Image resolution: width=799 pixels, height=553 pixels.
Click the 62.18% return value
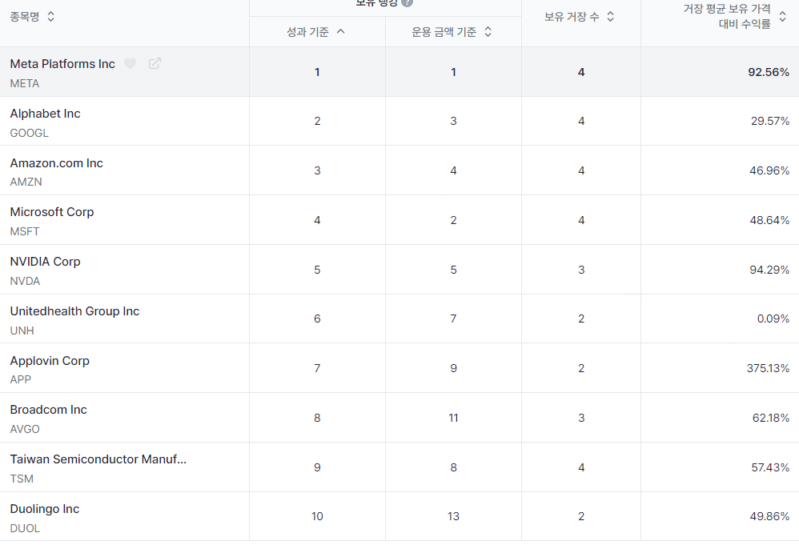771,418
